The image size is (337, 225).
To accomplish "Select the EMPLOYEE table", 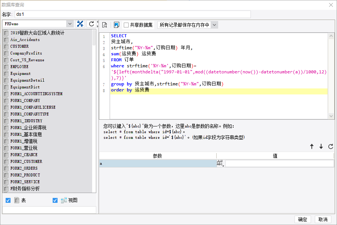I will pos(19,67).
